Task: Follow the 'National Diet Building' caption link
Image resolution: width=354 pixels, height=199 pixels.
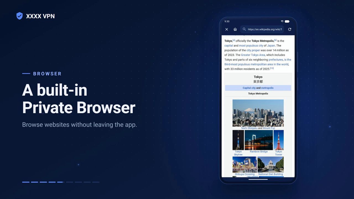Action: pyautogui.click(x=270, y=174)
